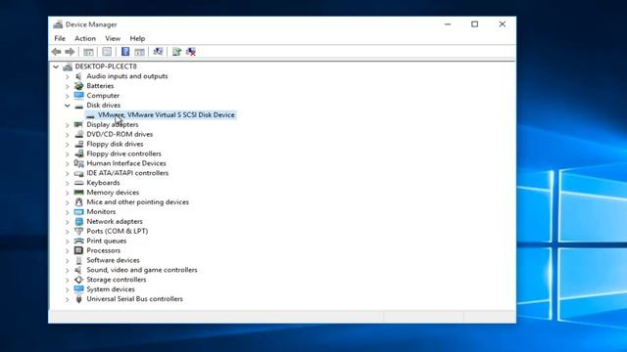Click the Device Manager title bar icon
This screenshot has width=627, height=352.
point(58,24)
